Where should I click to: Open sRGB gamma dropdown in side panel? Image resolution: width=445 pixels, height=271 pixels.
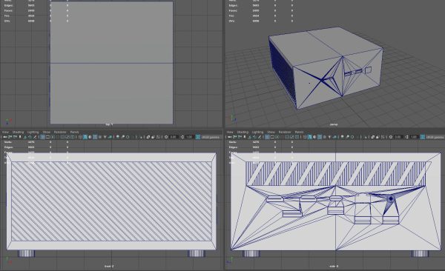(435, 137)
